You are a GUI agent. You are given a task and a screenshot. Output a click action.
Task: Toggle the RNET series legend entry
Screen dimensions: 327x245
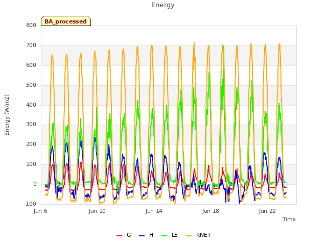pos(198,235)
